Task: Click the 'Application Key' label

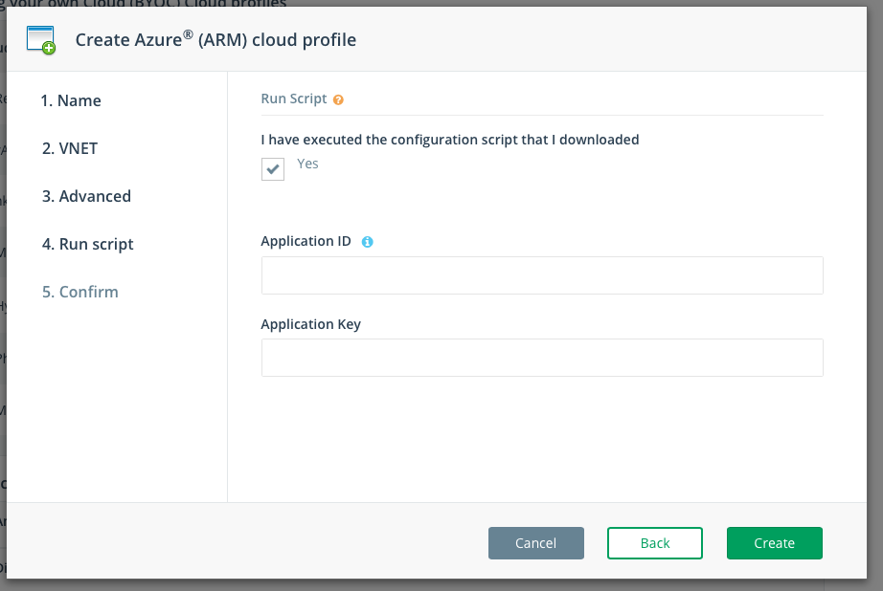Action: click(311, 324)
